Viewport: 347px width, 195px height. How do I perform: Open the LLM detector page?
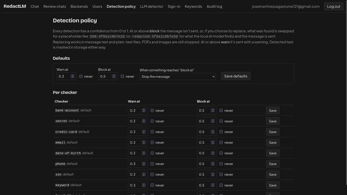tap(152, 6)
